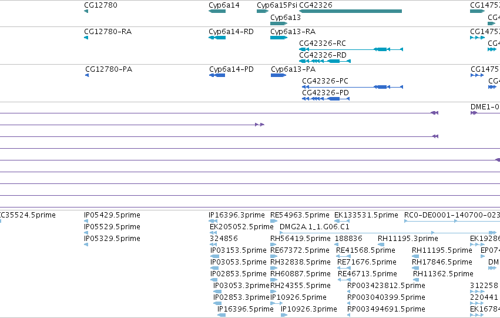
Task: Select the CG42326 gene label
Action: coord(316,5)
